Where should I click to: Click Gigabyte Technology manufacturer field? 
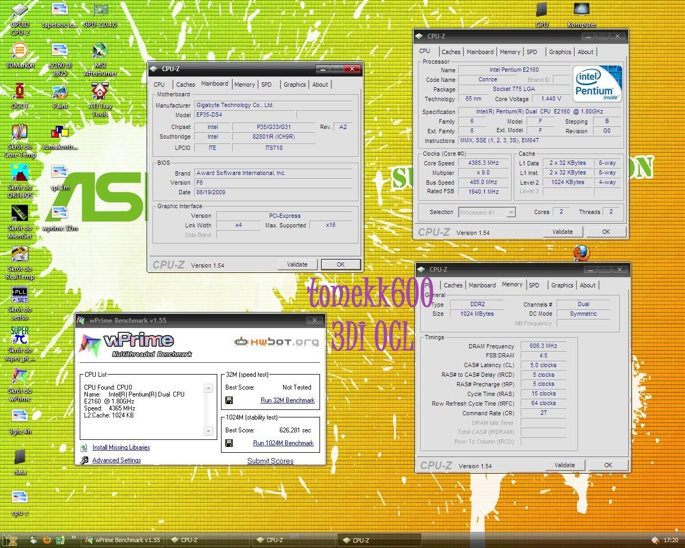pos(274,105)
